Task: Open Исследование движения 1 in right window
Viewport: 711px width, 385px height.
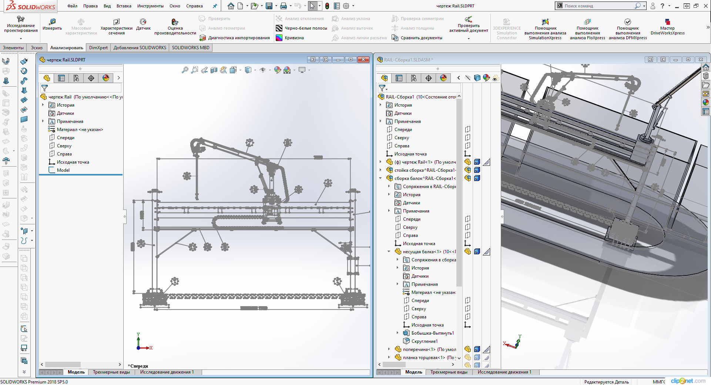Action: (x=504, y=372)
